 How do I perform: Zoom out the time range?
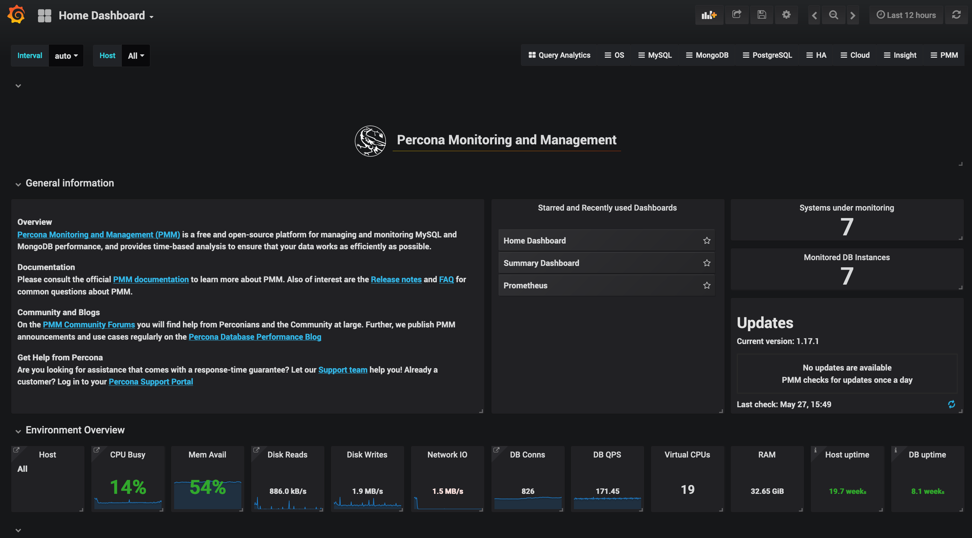pyautogui.click(x=834, y=15)
